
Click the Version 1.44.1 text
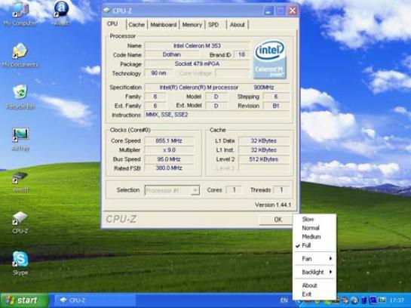273,205
